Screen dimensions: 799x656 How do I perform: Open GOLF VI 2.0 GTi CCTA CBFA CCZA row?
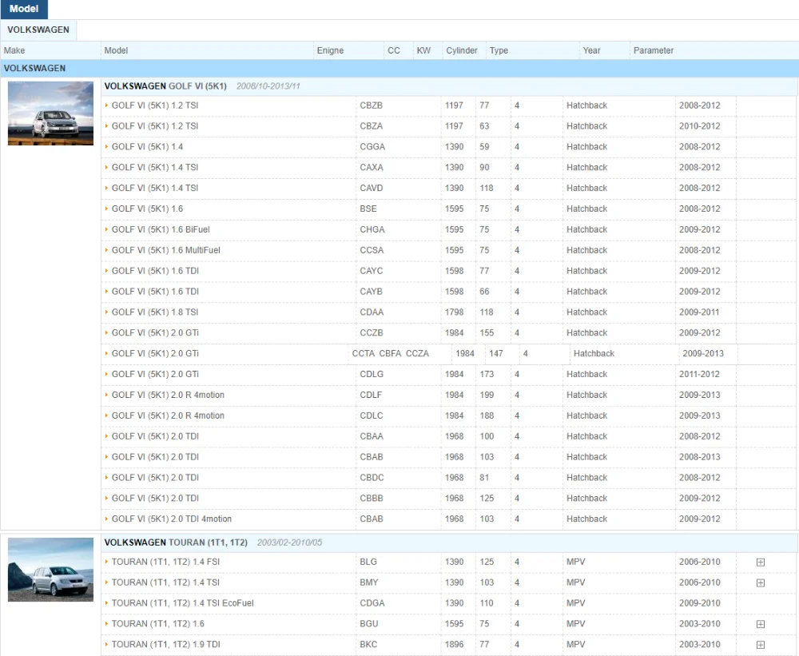click(x=449, y=353)
